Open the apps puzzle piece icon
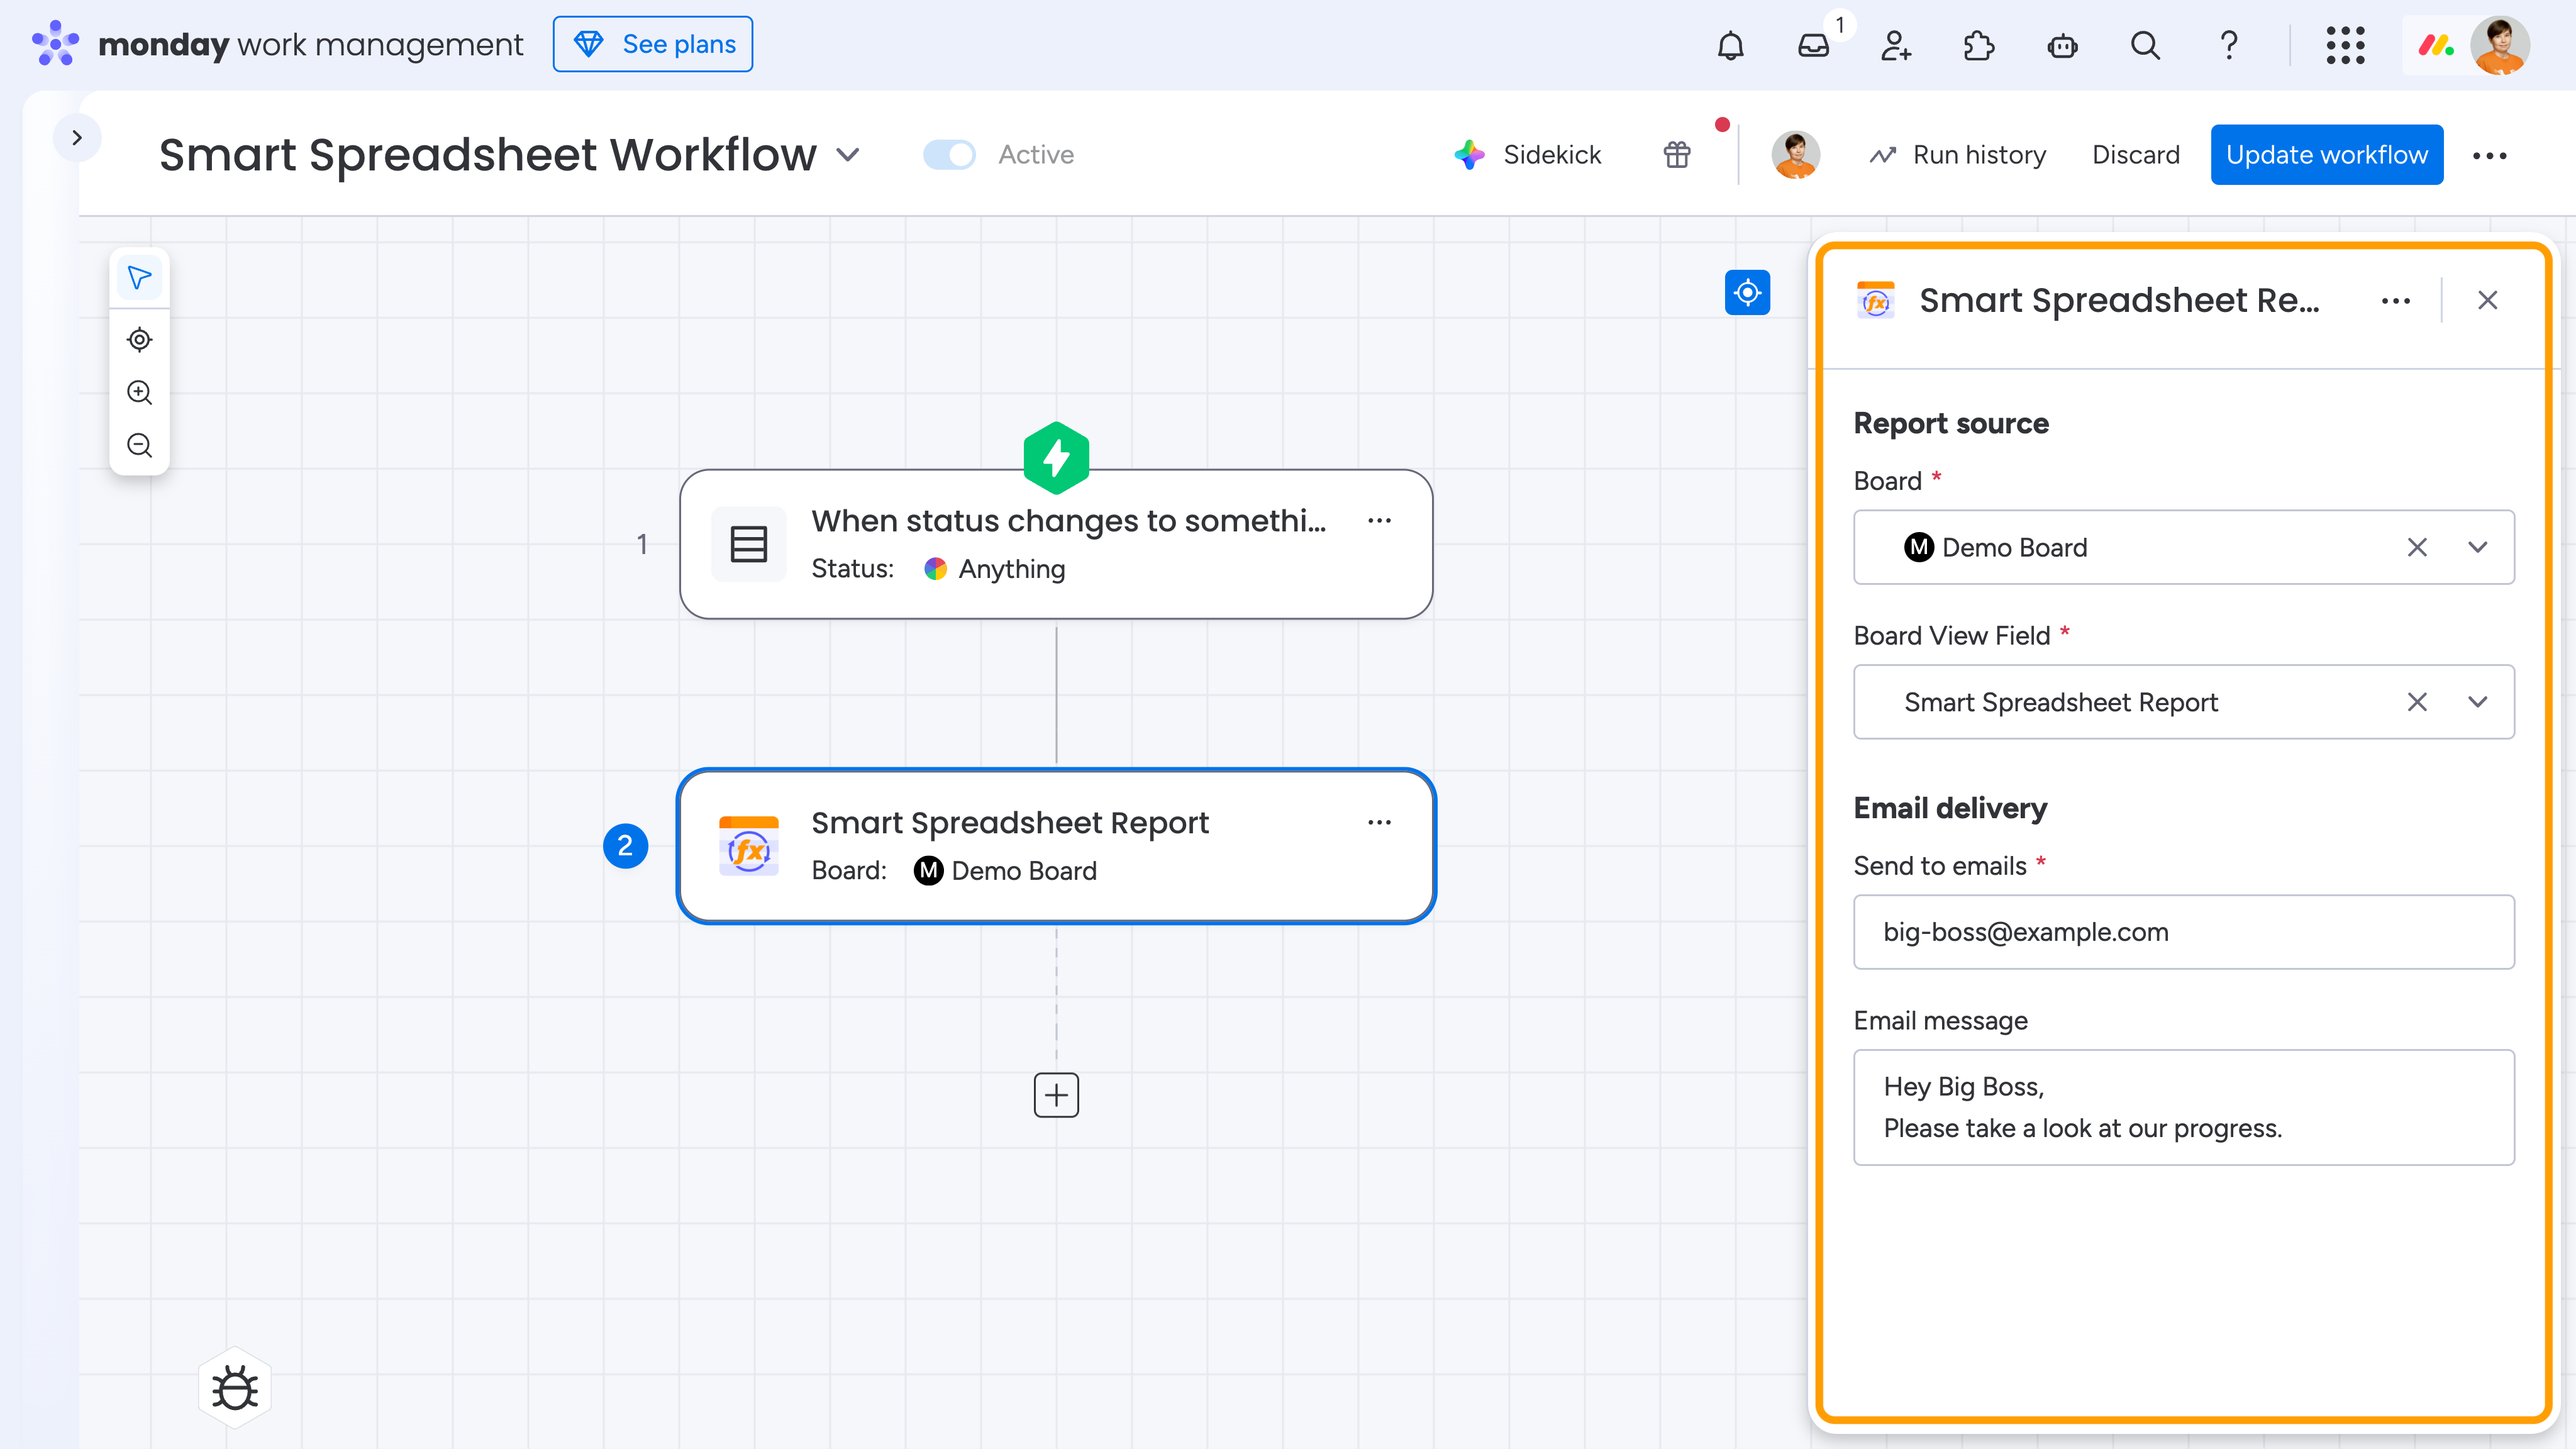Viewport: 2576px width, 1449px height. tap(1978, 45)
